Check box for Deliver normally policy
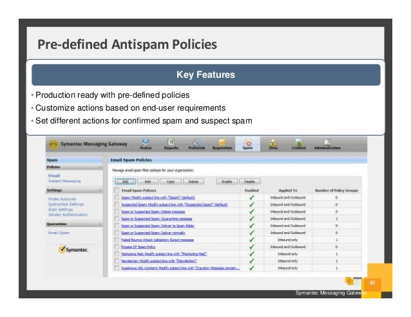This screenshot has height=317, width=411. [117, 233]
